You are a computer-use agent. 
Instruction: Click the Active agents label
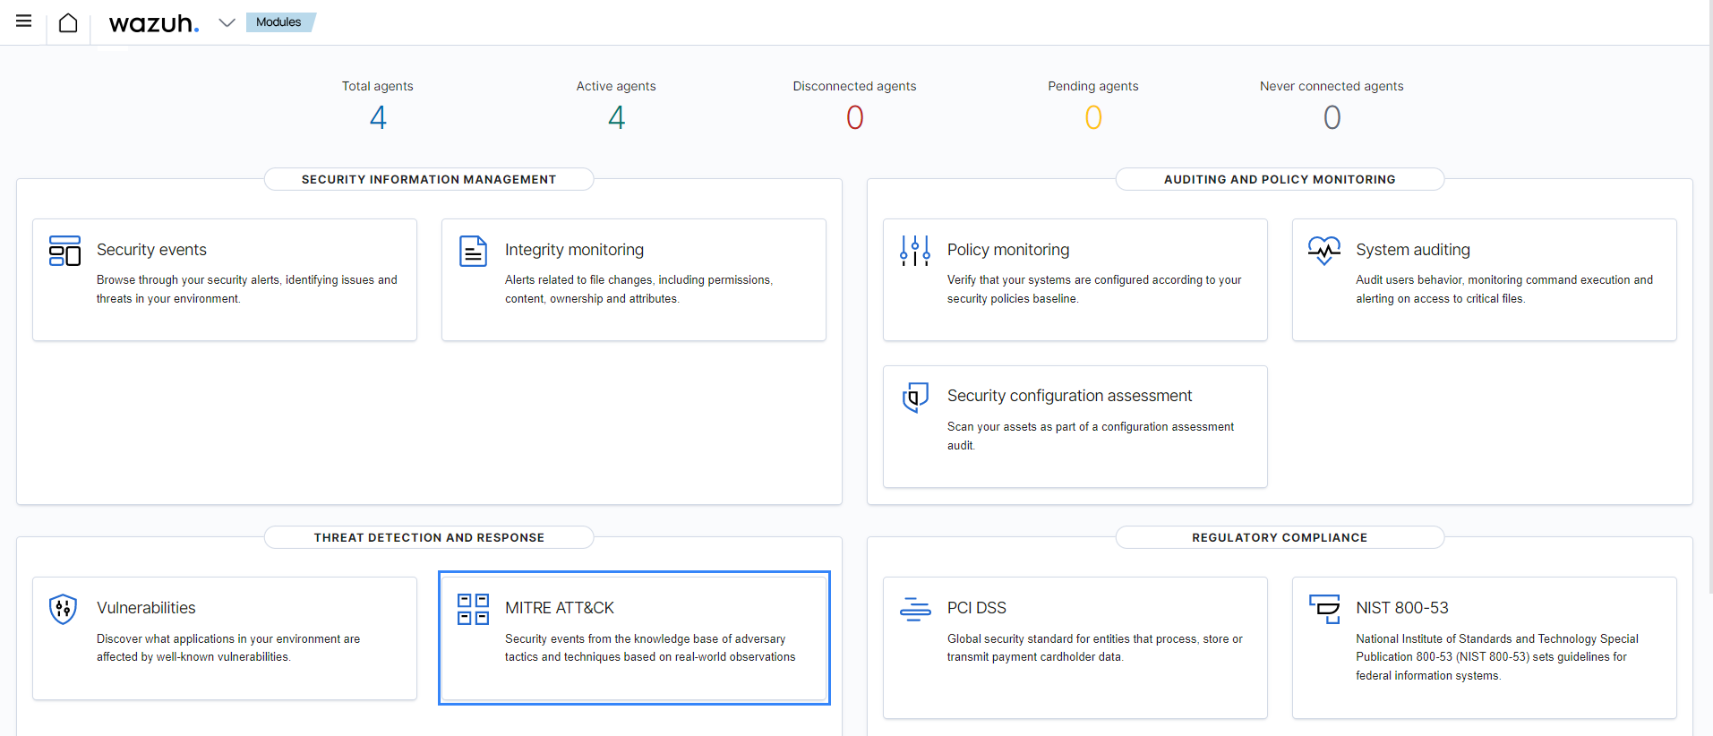point(616,86)
